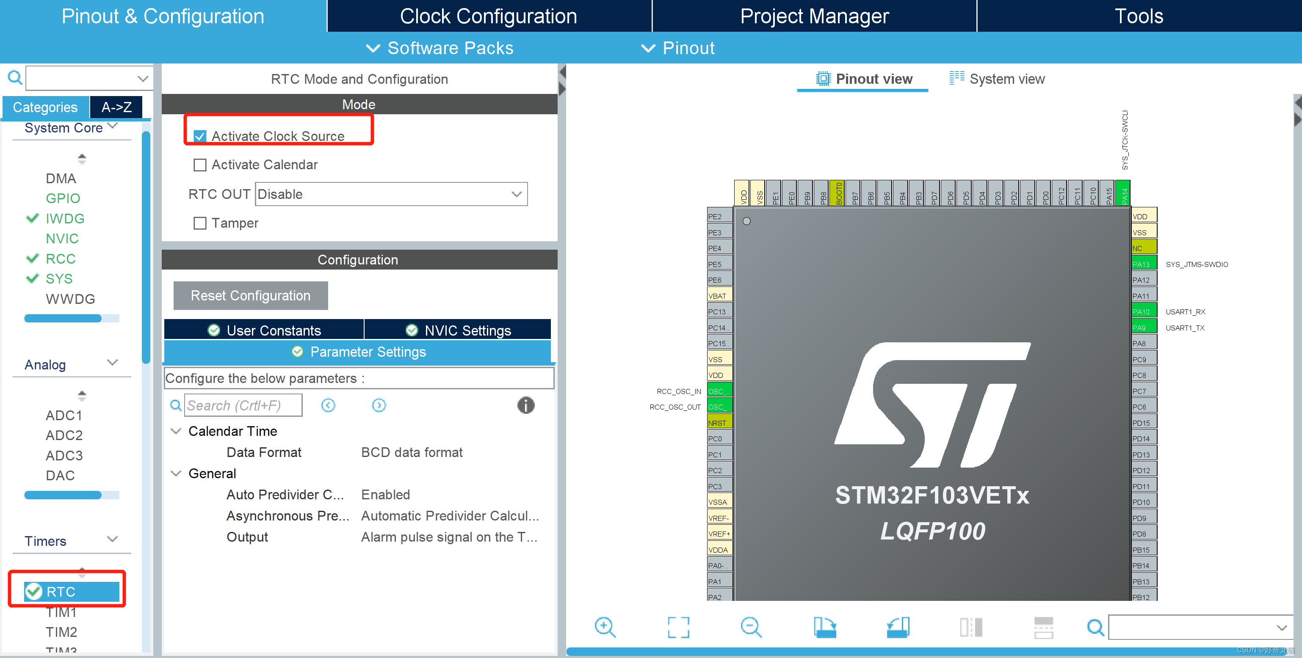1302x658 pixels.
Task: Zoom in on the pinout view
Action: 605,627
